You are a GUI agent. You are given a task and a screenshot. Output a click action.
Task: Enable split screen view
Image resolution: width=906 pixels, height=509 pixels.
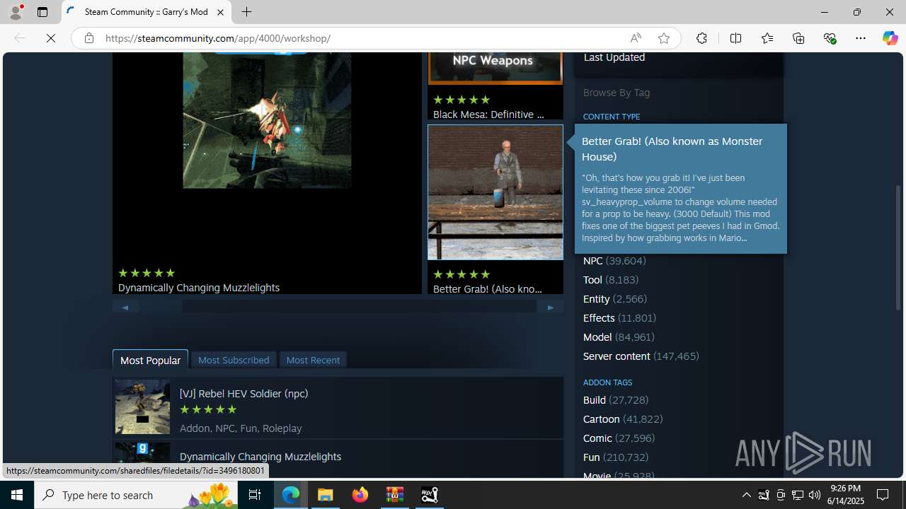coord(735,38)
